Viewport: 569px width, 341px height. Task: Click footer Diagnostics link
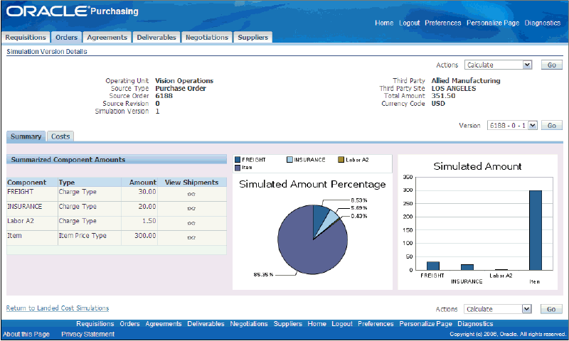(475, 324)
